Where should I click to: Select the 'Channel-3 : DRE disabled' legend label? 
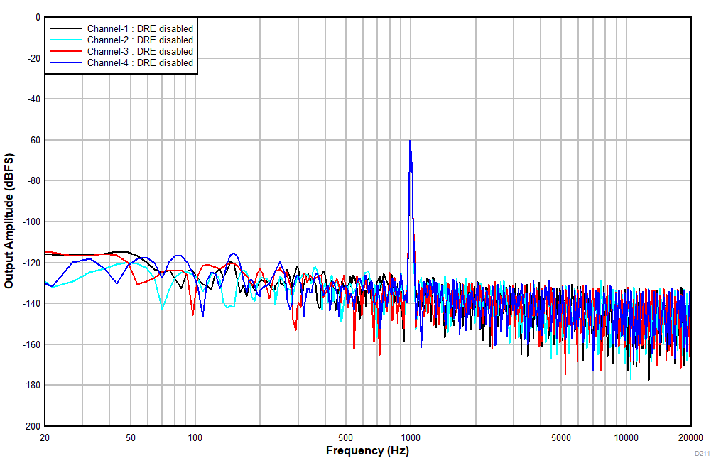pyautogui.click(x=140, y=52)
